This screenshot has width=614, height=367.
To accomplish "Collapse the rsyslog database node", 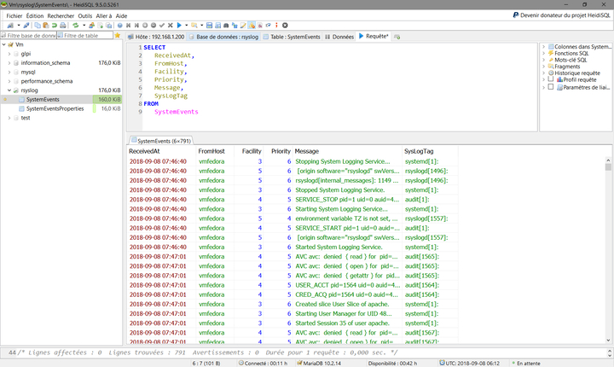I will point(9,90).
